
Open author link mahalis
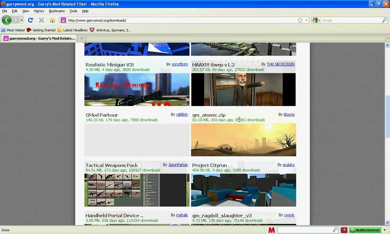click(182, 215)
